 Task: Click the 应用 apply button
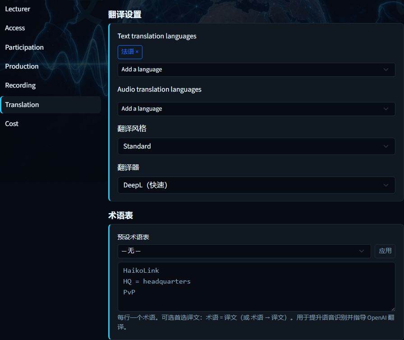tap(385, 251)
